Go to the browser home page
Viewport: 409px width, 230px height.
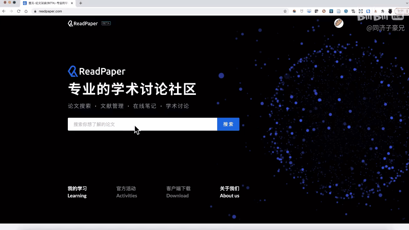(26, 11)
